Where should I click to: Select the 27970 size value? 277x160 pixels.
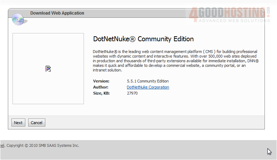[132, 93]
